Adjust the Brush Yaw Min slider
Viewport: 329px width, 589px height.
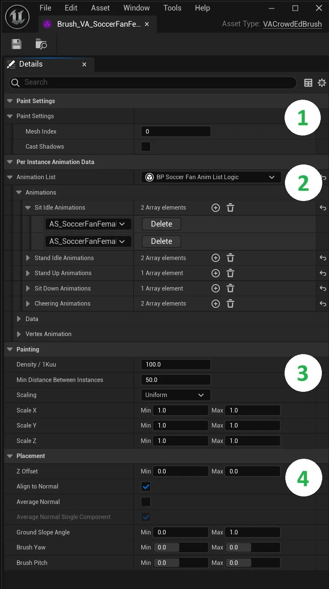[x=168, y=547]
